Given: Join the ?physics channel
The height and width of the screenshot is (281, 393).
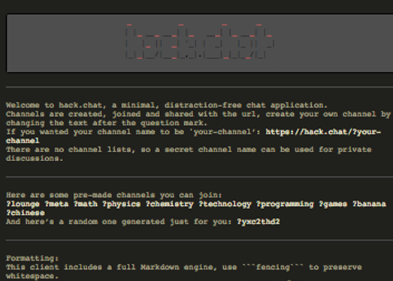Looking at the screenshot, I should point(121,204).
